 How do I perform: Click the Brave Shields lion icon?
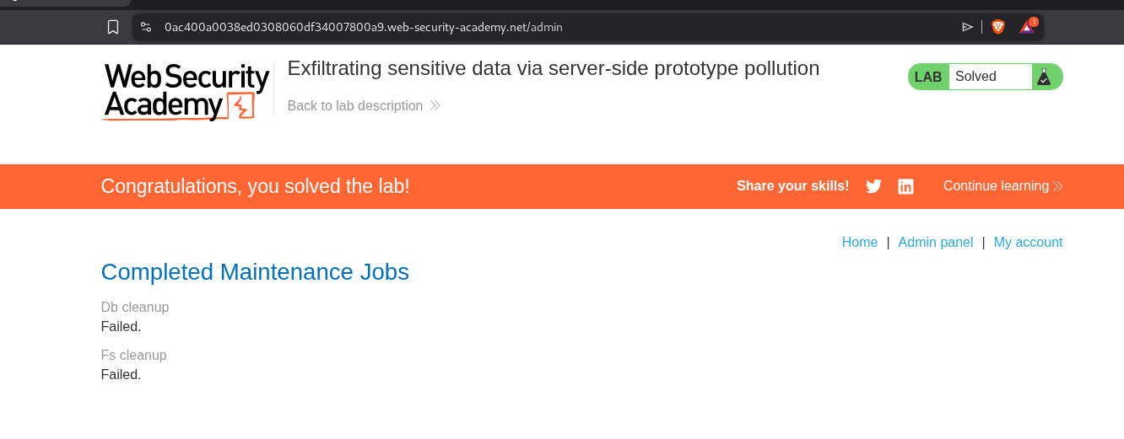click(998, 27)
